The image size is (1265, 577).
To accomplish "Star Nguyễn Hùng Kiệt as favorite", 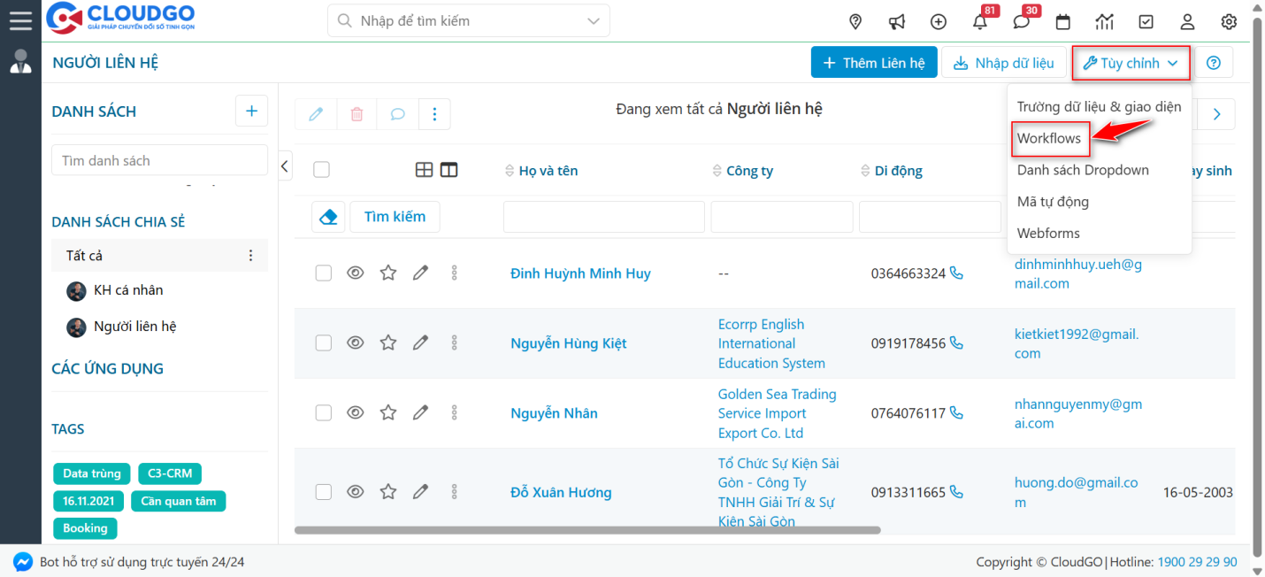I will (x=387, y=342).
